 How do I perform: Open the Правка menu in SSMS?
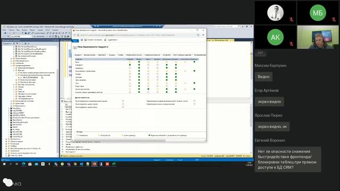[12, 30]
